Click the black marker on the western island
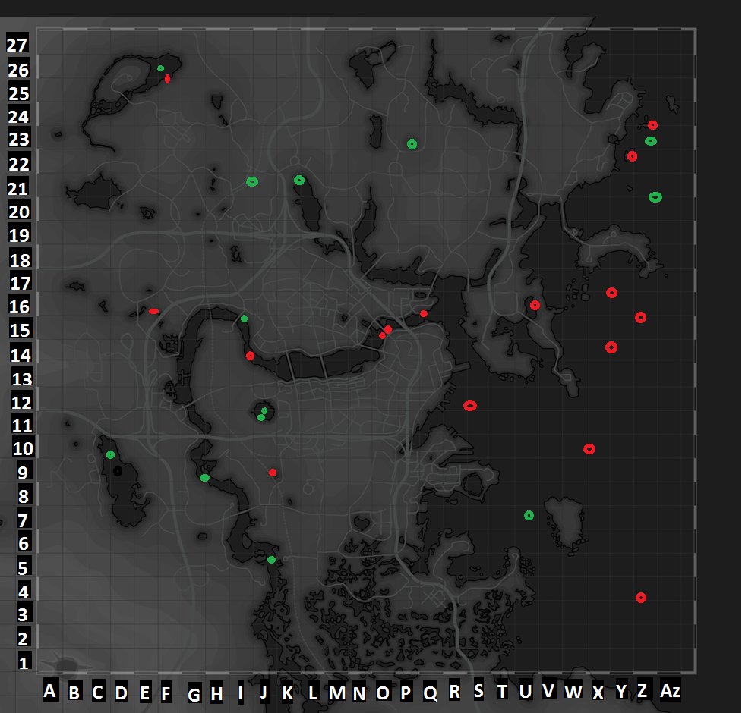This screenshot has height=713, width=742. pos(118,471)
